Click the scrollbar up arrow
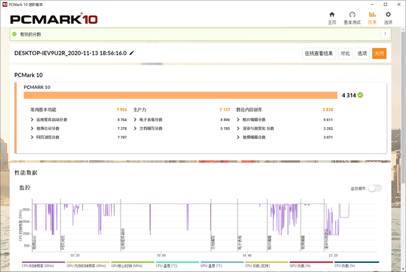 pyautogui.click(x=403, y=29)
